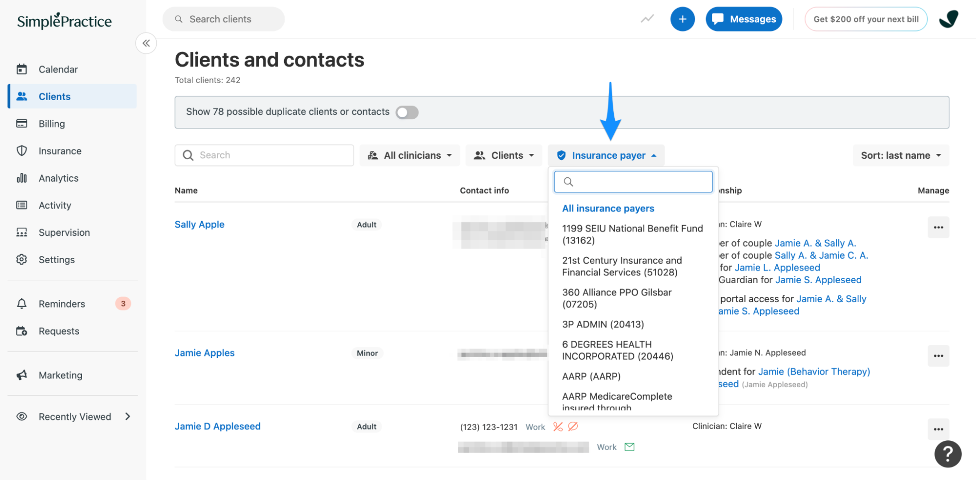Select the Billing icon in sidebar

[x=22, y=124]
